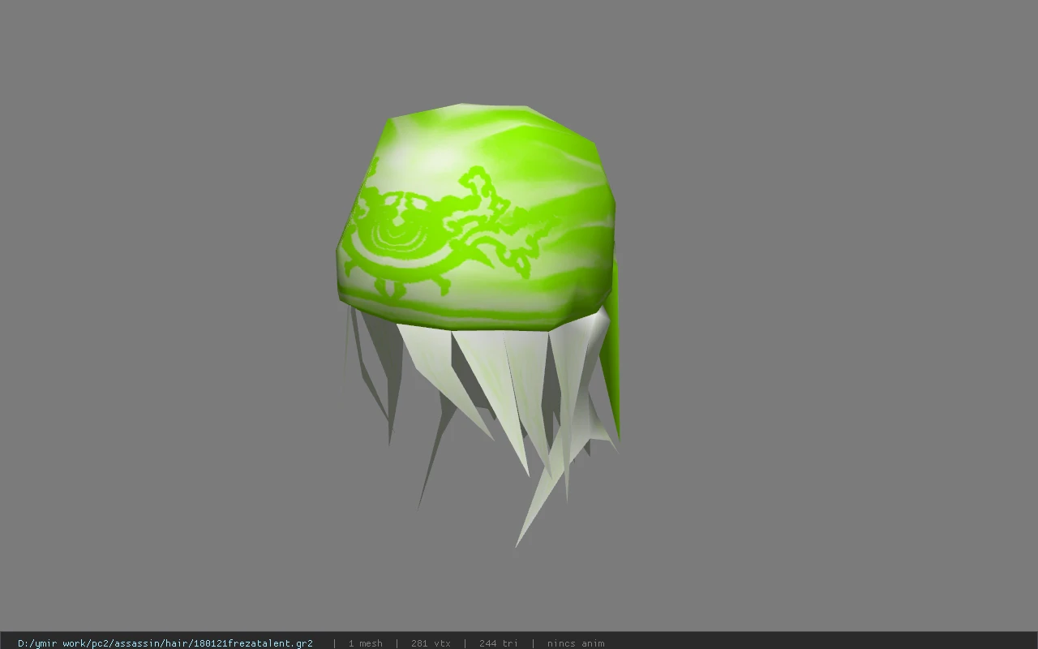Click the '281 vtx' vertex count
Screen dimensions: 1038x649
431,643
